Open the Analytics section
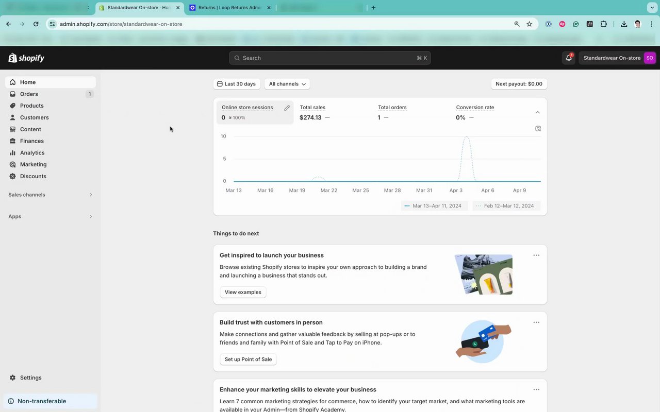Image resolution: width=660 pixels, height=412 pixels. pyautogui.click(x=51, y=153)
